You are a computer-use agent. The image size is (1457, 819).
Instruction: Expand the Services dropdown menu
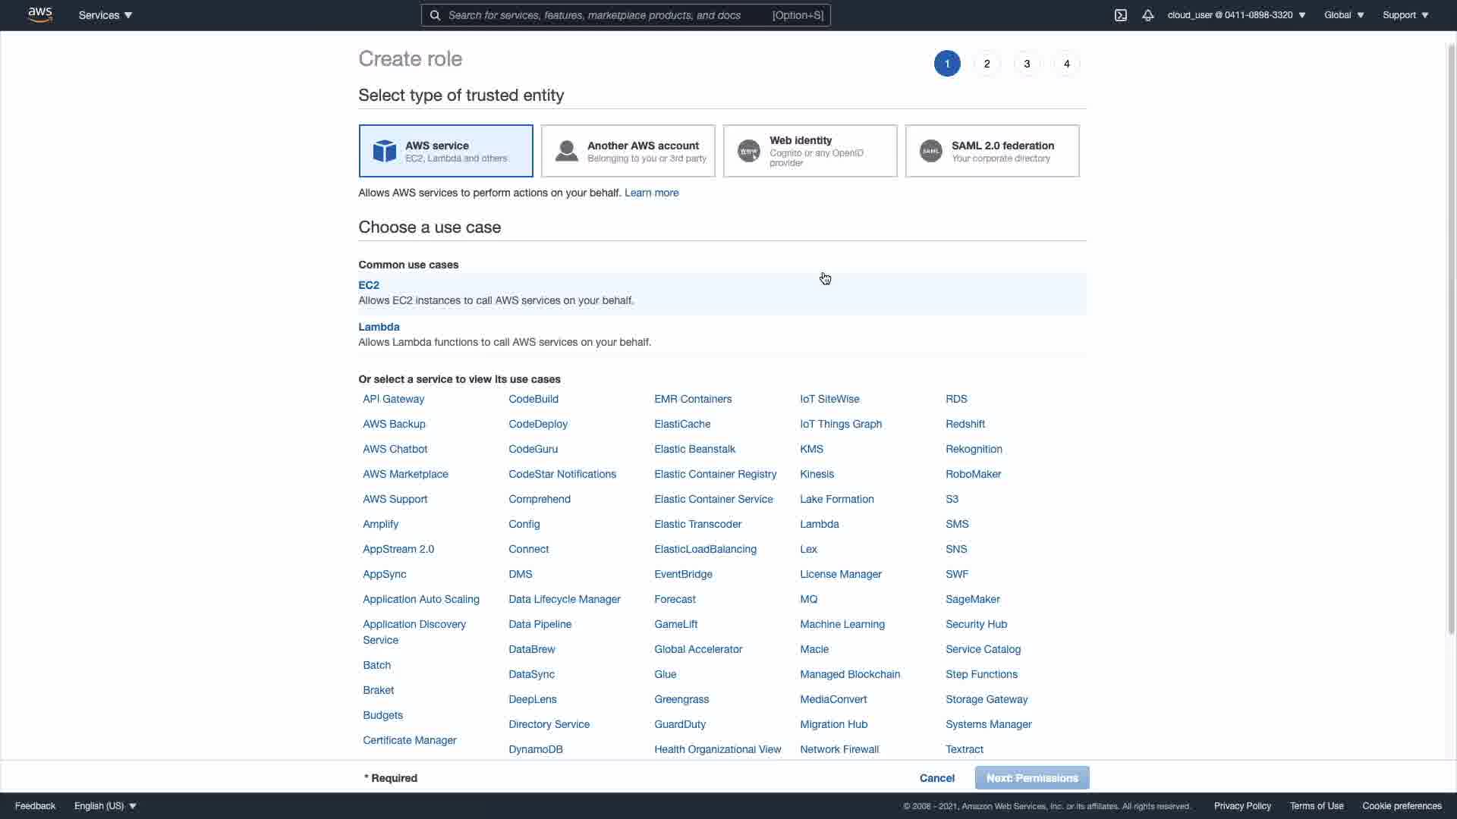click(x=105, y=15)
